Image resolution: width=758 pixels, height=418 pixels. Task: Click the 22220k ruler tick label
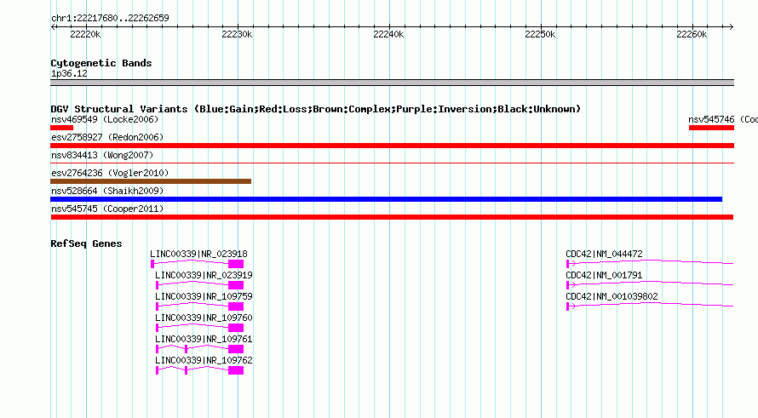tap(85, 34)
